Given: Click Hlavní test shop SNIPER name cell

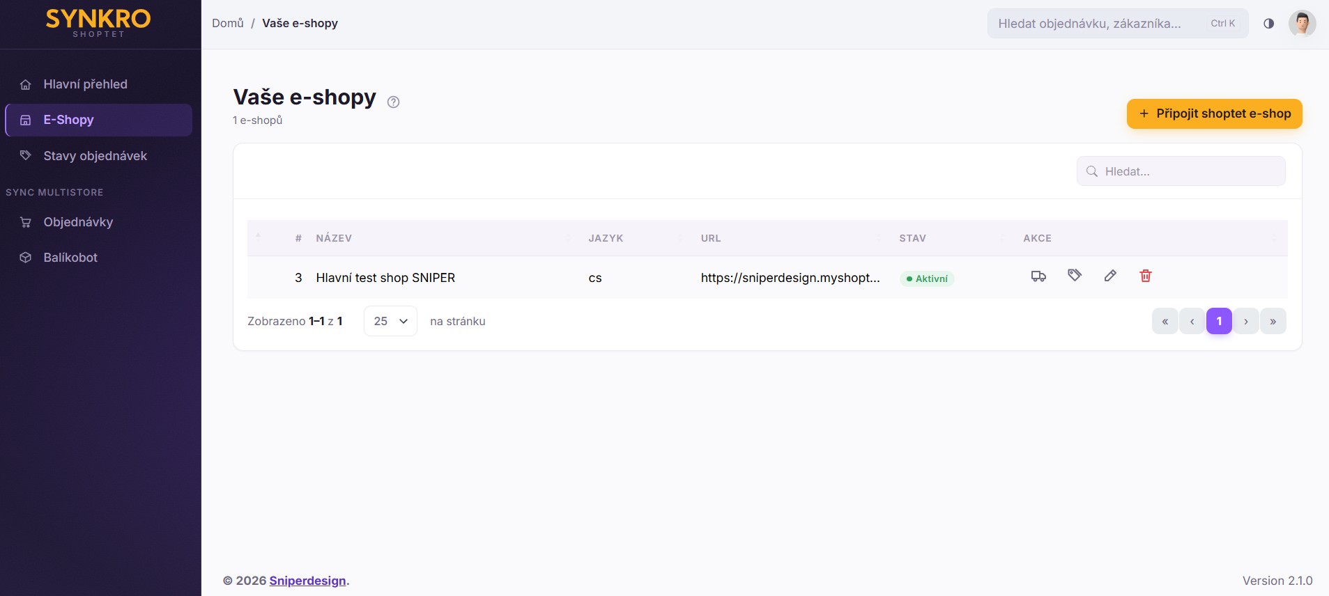Looking at the screenshot, I should [385, 278].
